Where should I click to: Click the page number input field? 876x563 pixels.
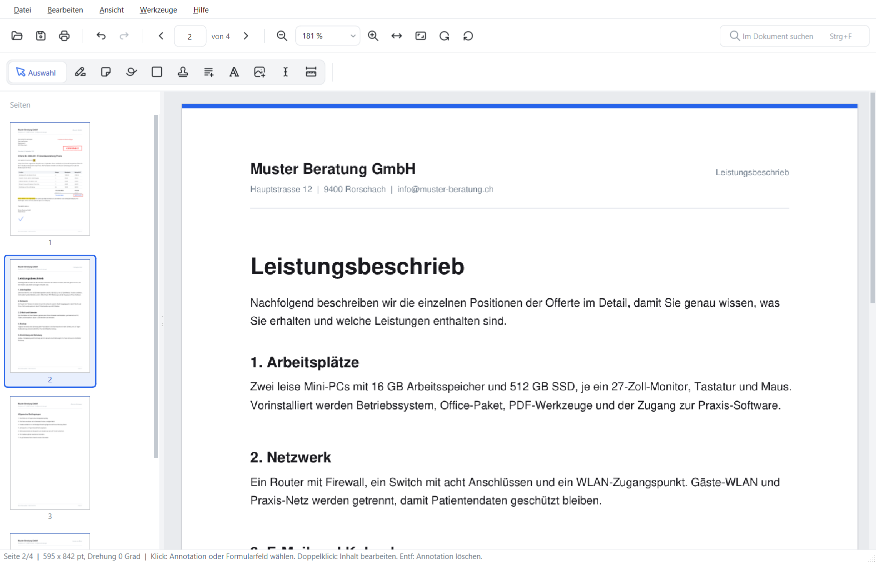(x=190, y=36)
